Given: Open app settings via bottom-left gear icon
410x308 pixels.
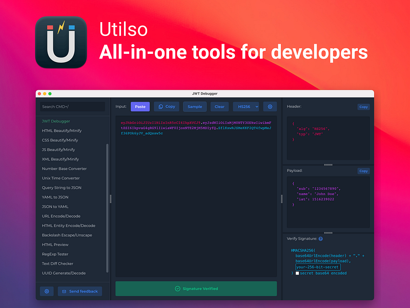Looking at the screenshot, I should (47, 291).
